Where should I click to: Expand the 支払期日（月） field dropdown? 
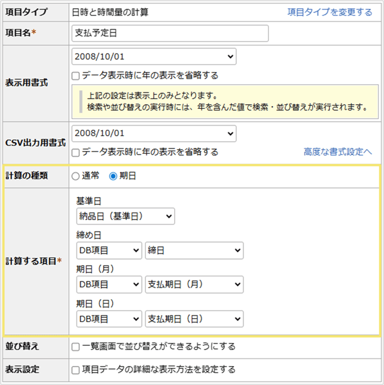click(x=194, y=285)
